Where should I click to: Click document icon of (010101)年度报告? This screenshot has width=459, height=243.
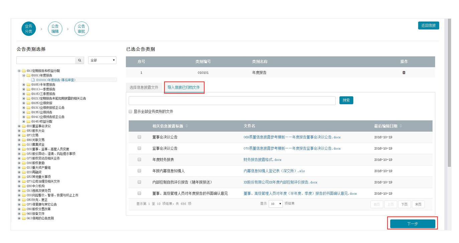coord(33,80)
